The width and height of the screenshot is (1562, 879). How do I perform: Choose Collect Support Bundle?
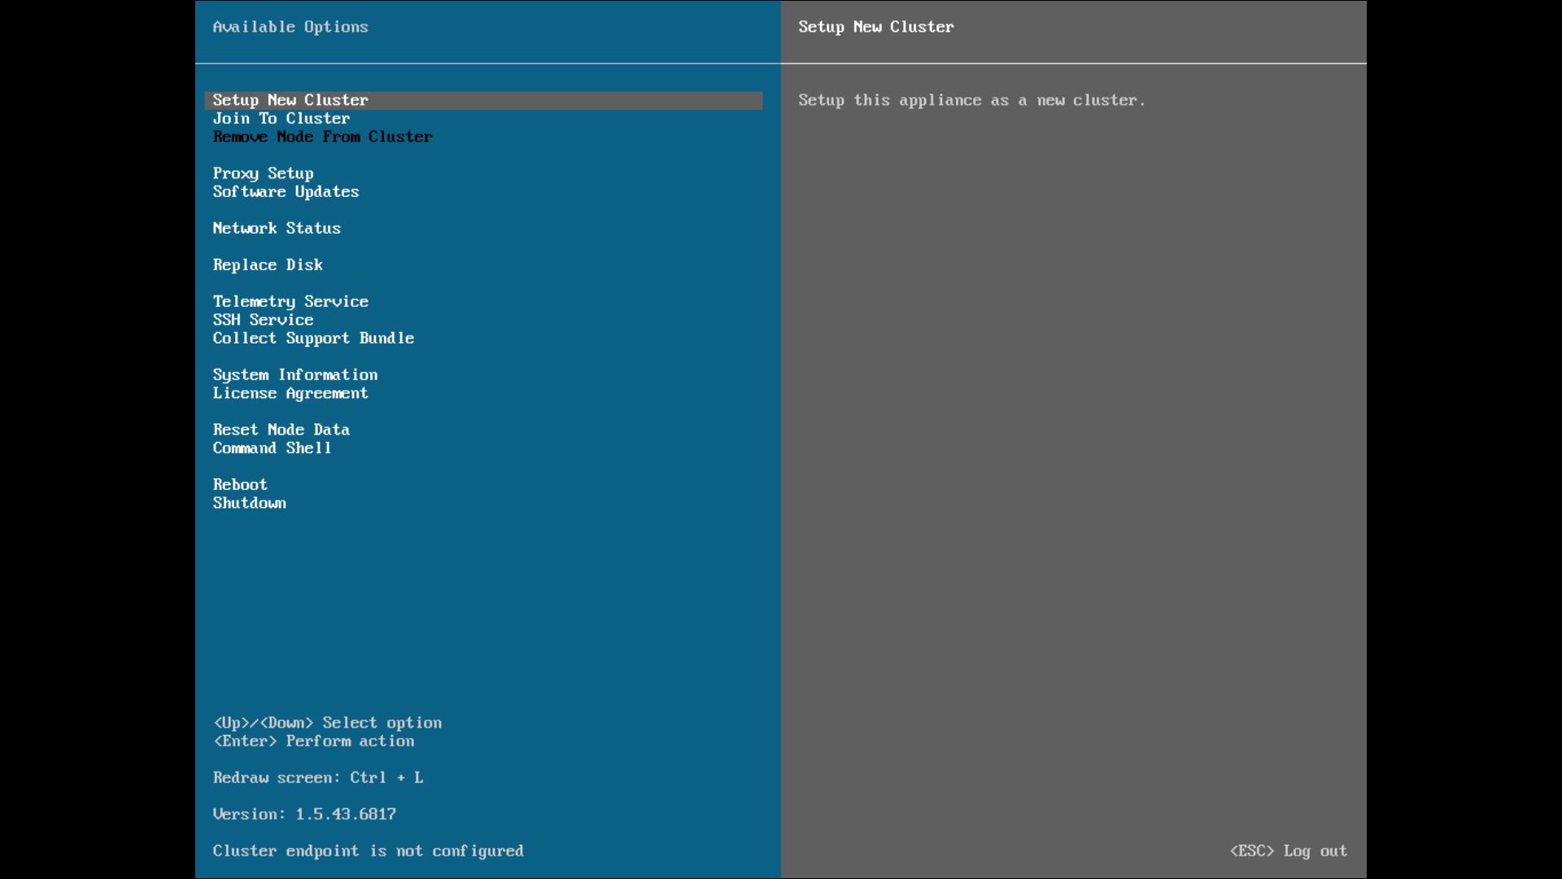click(x=313, y=339)
